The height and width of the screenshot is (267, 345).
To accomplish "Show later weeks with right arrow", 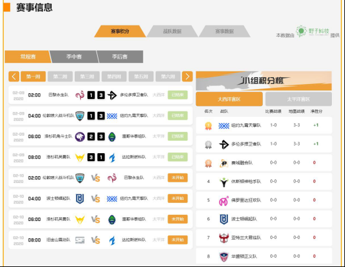I will (187, 77).
